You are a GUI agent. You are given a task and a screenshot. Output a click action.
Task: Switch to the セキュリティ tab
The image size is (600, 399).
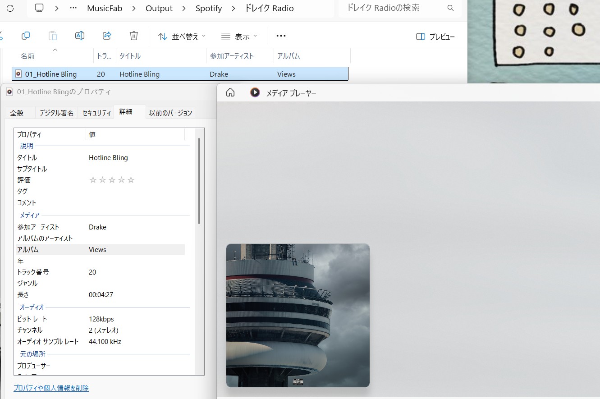[x=96, y=113]
